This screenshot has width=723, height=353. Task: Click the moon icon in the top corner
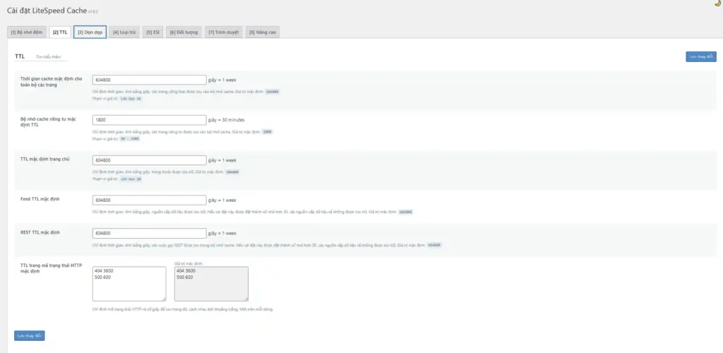coord(717,4)
